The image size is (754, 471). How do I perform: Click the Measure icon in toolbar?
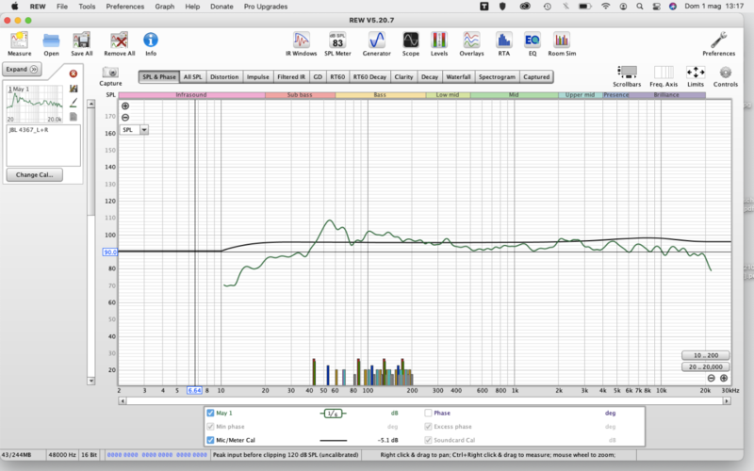(19, 41)
